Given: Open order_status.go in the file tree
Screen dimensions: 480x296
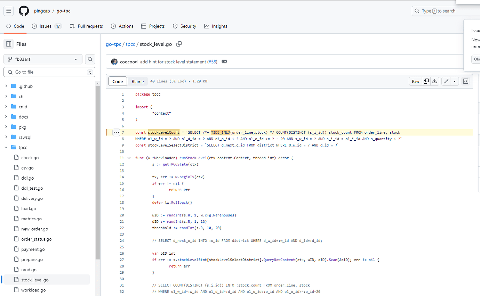Looking at the screenshot, I should click(x=36, y=239).
